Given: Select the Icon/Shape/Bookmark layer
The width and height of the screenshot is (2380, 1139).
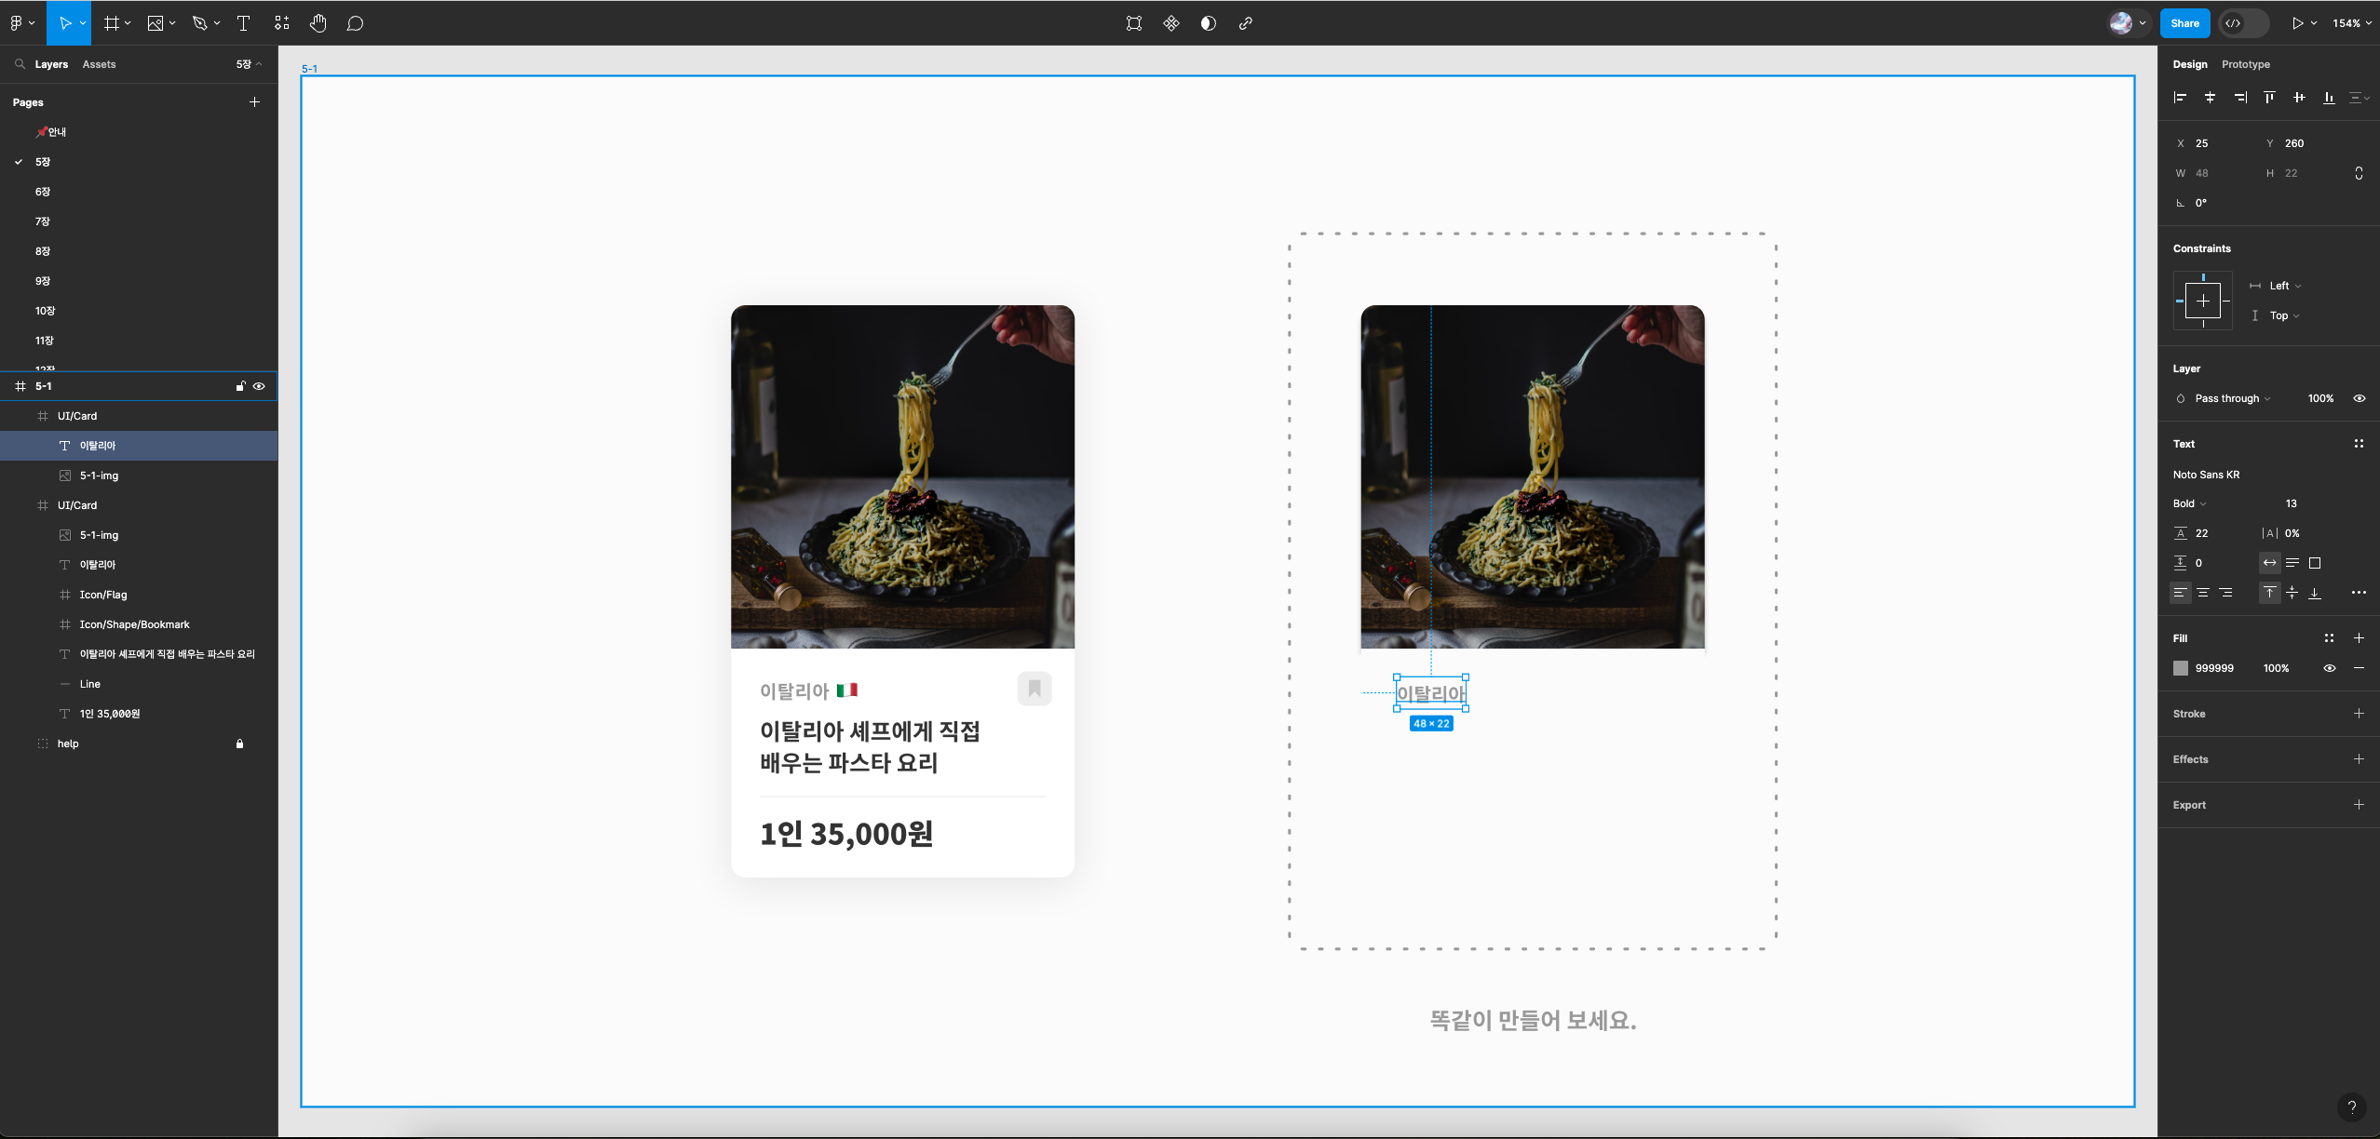Looking at the screenshot, I should [x=134, y=624].
